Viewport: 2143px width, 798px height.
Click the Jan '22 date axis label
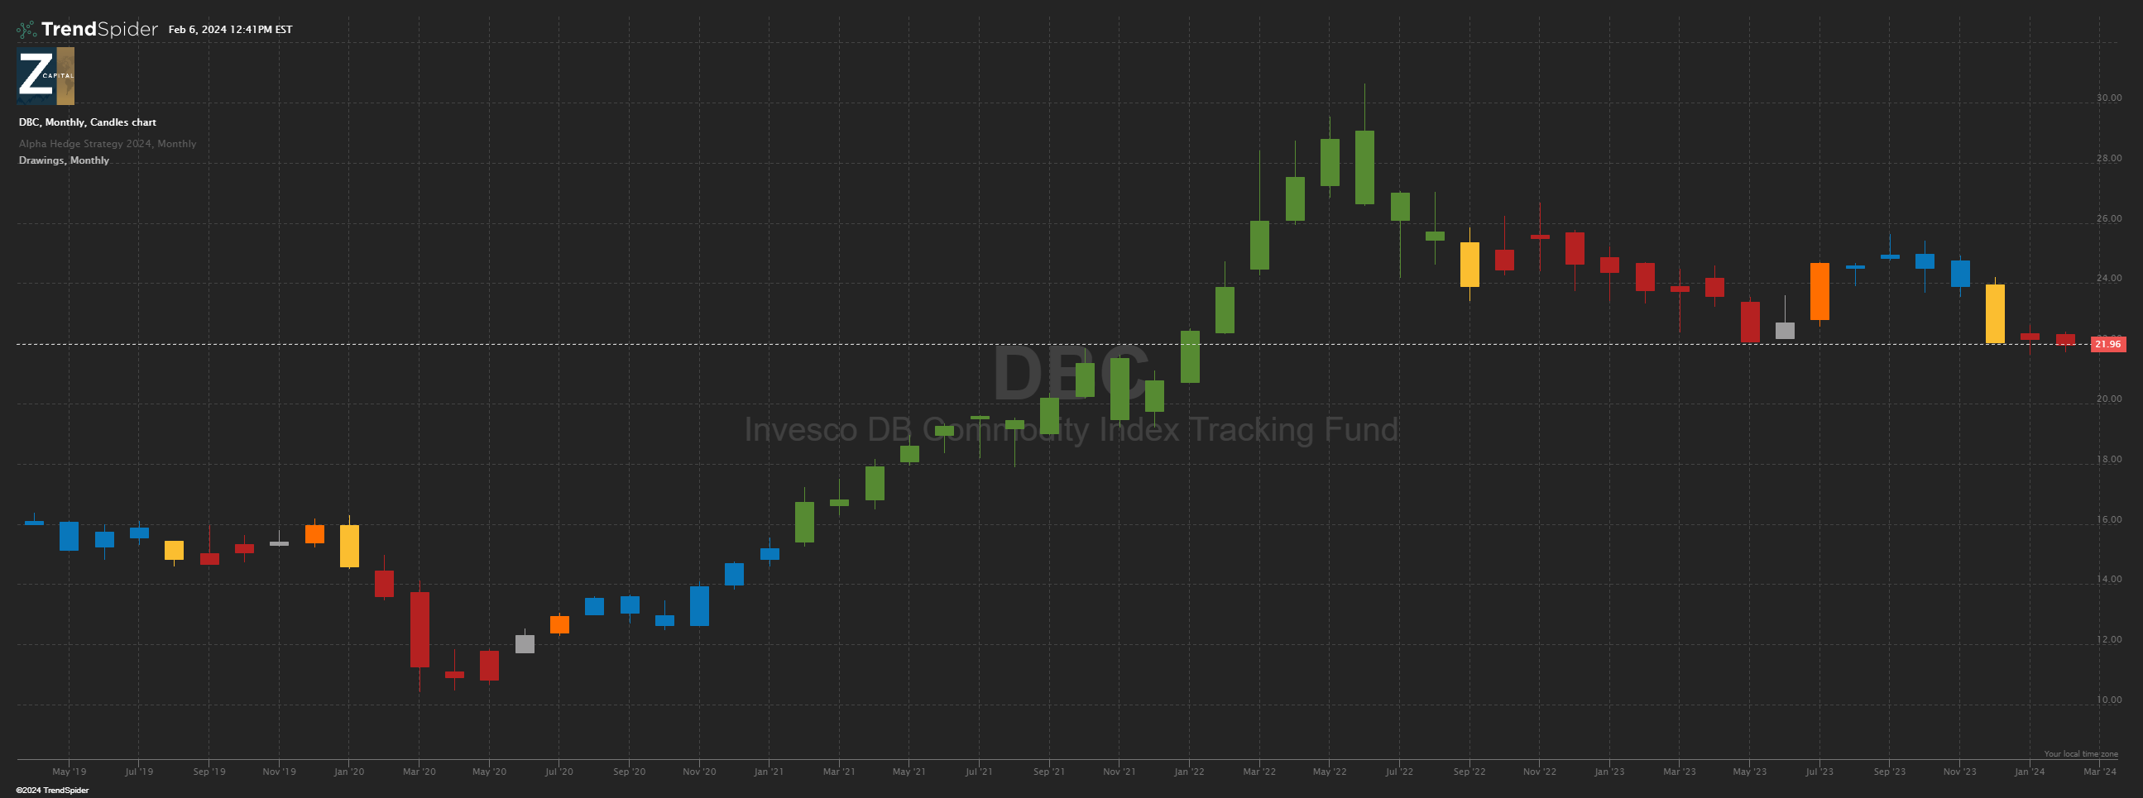(x=1189, y=772)
